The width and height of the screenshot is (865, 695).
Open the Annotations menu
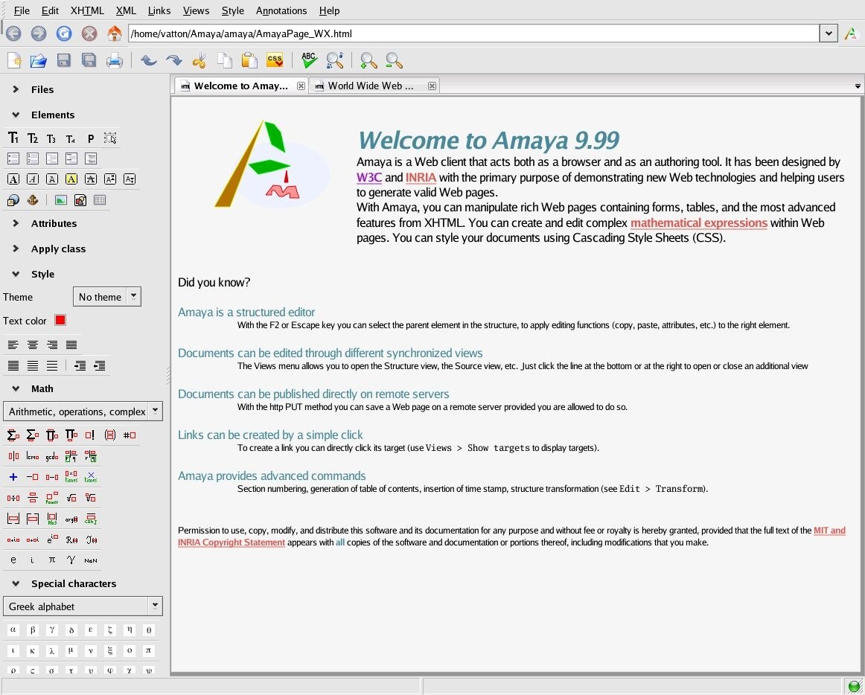[281, 10]
